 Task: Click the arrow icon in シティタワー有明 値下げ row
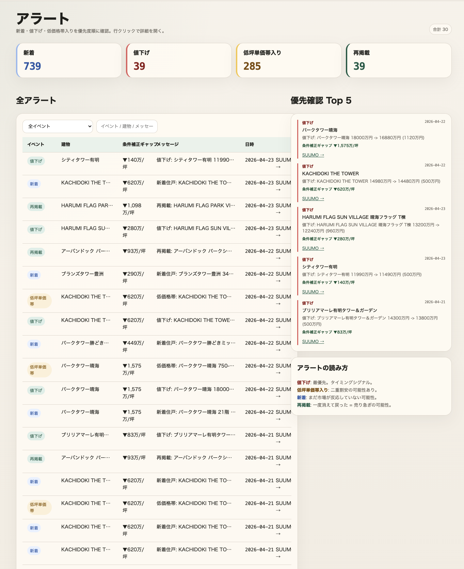point(278,167)
